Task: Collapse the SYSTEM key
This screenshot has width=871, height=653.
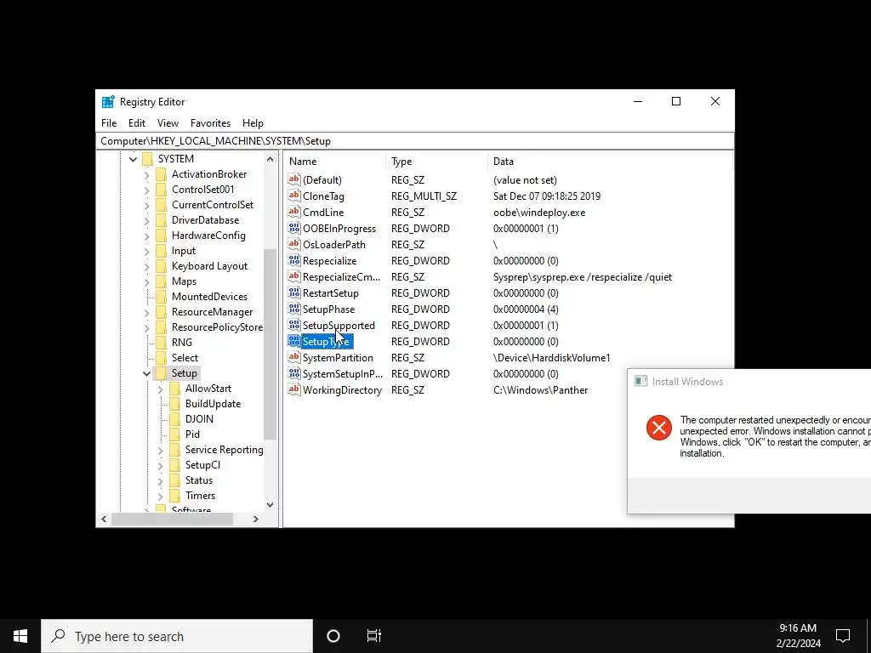Action: [x=133, y=159]
